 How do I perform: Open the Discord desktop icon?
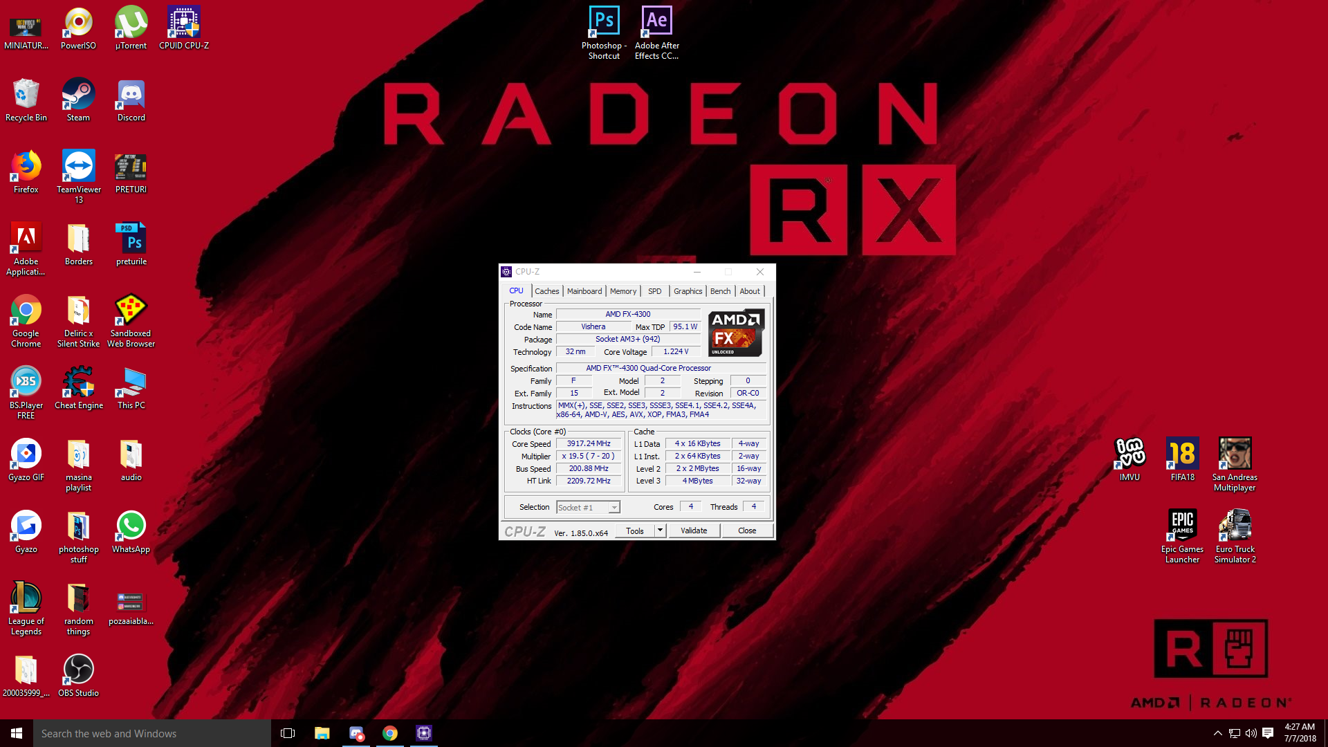coord(131,95)
